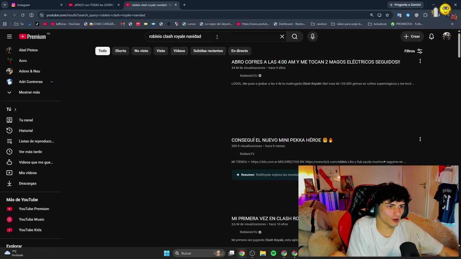Open more options for ABRO COFRES video

420,61
